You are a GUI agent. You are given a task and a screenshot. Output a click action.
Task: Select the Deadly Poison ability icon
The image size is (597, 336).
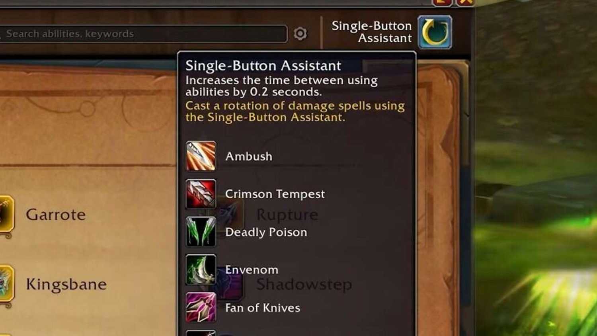point(201,232)
